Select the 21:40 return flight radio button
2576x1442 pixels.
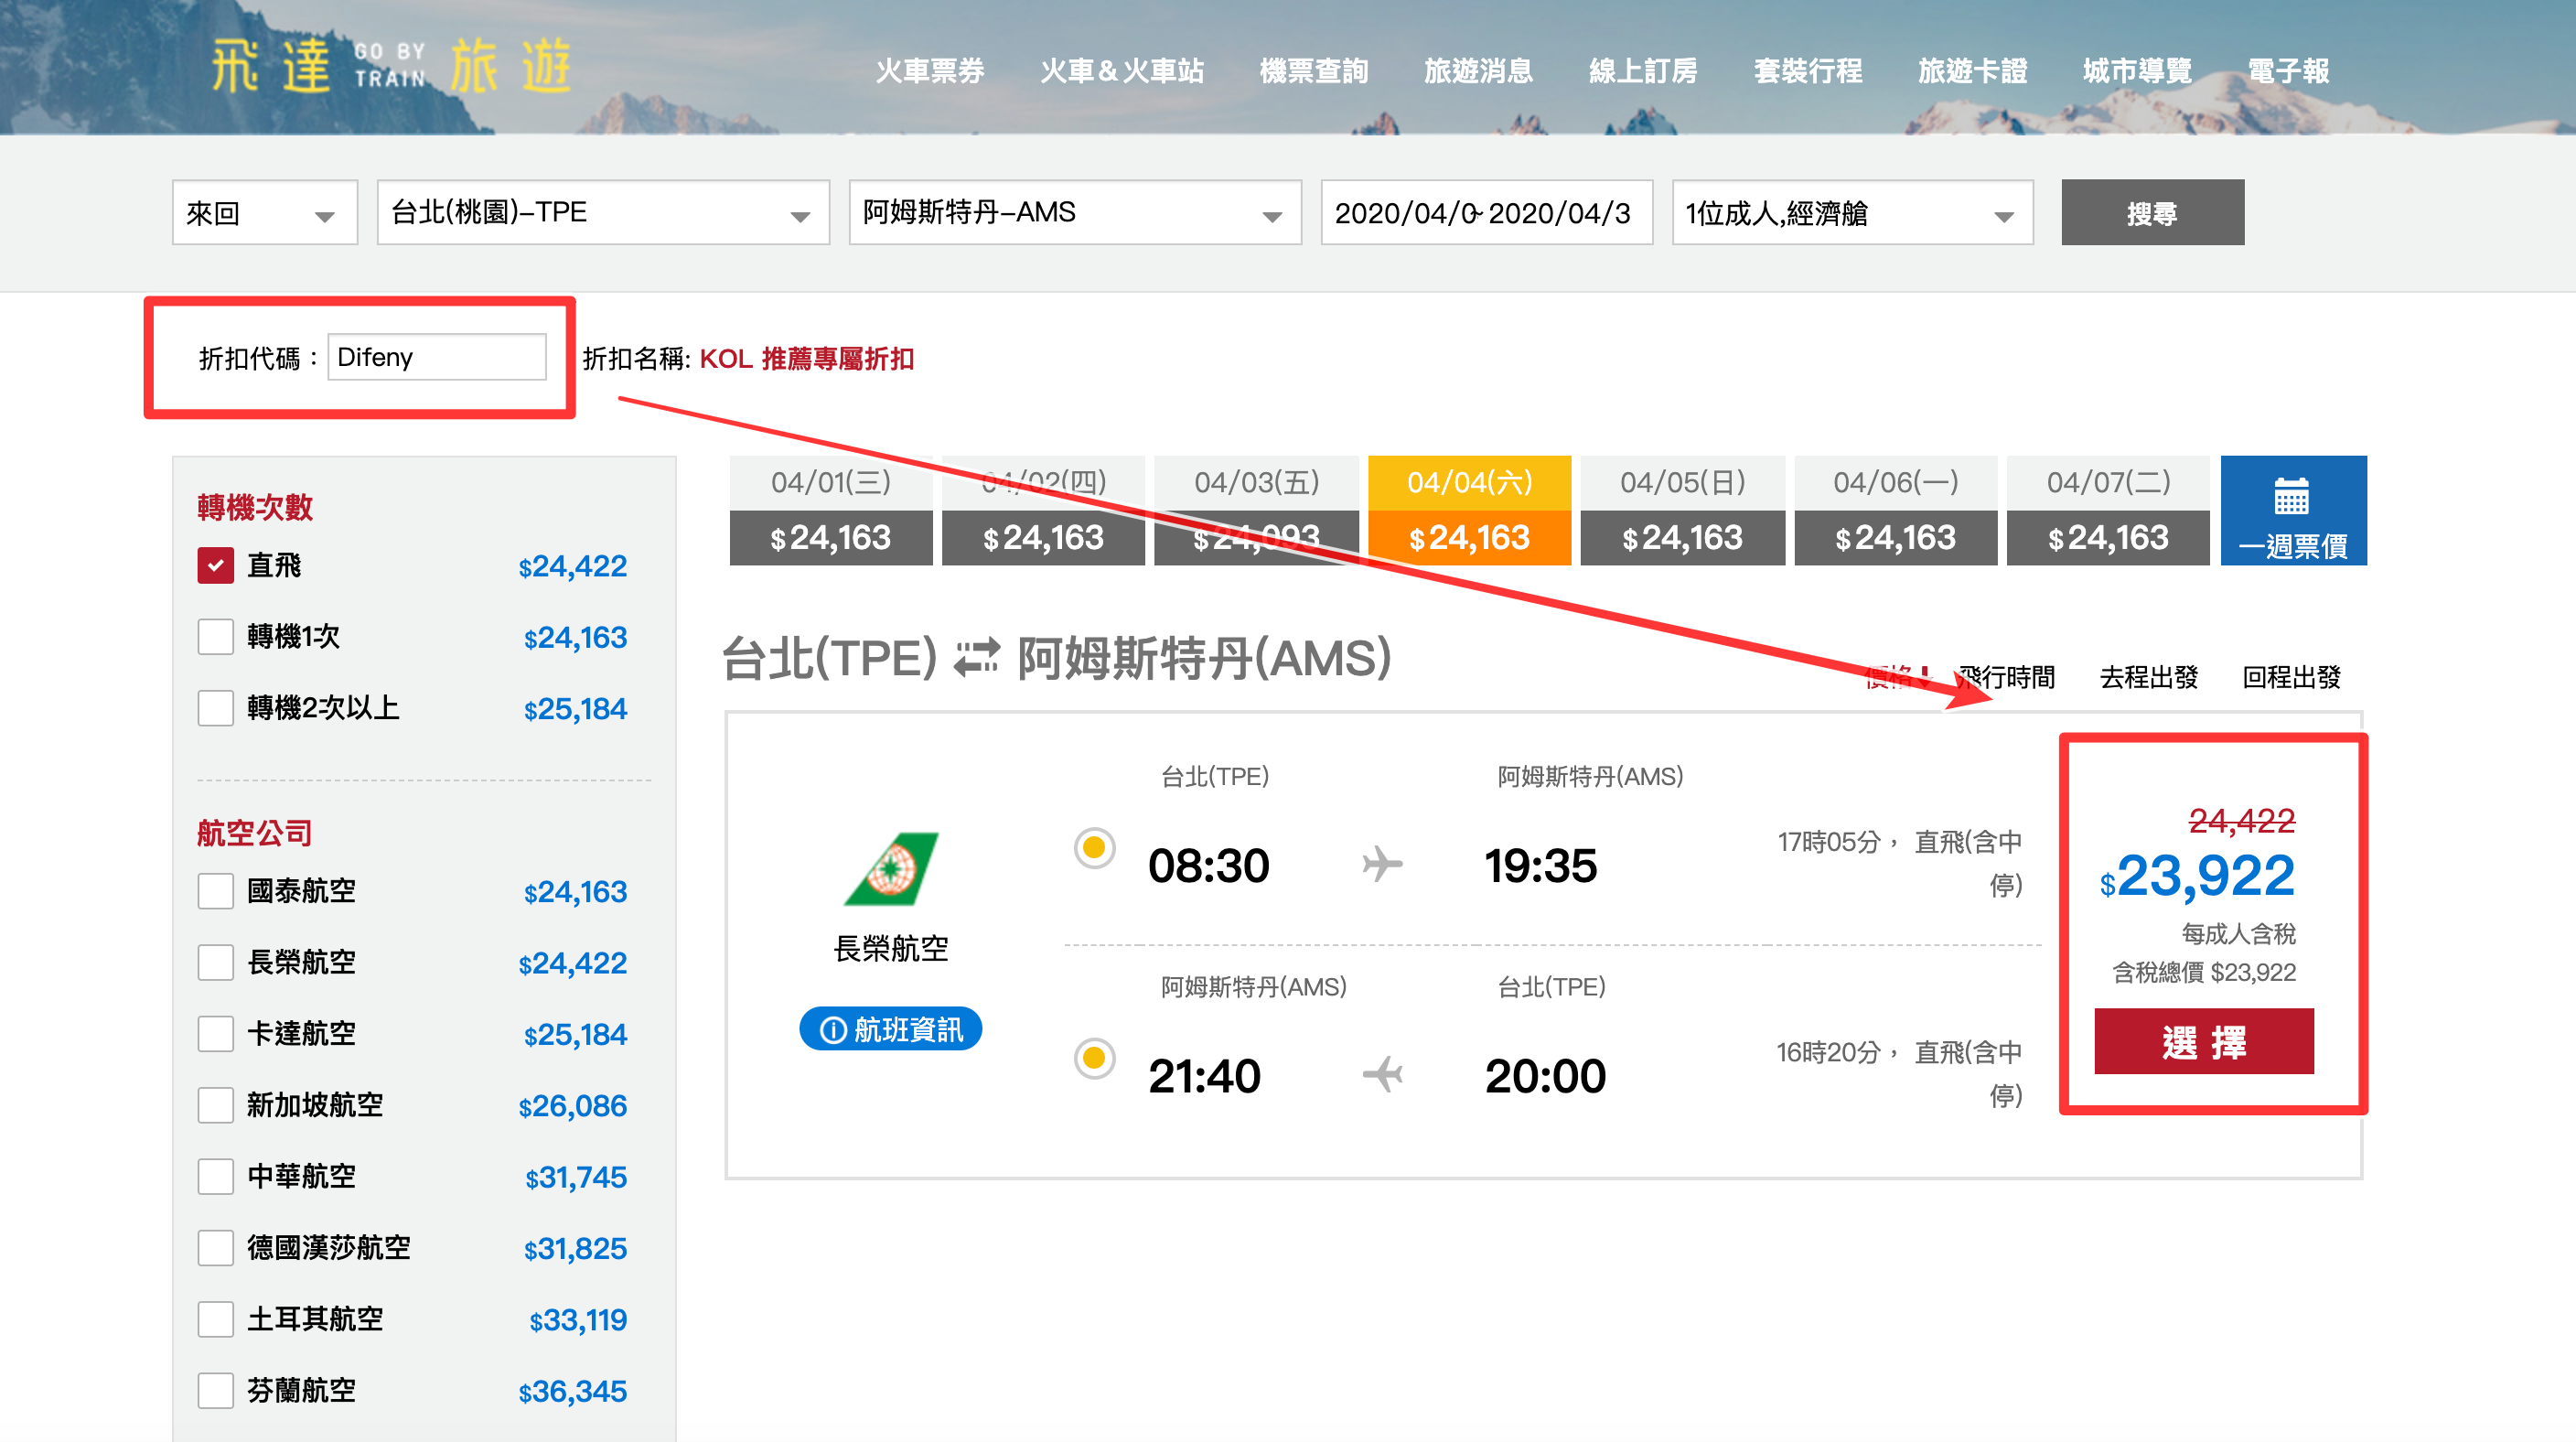tap(1094, 1058)
